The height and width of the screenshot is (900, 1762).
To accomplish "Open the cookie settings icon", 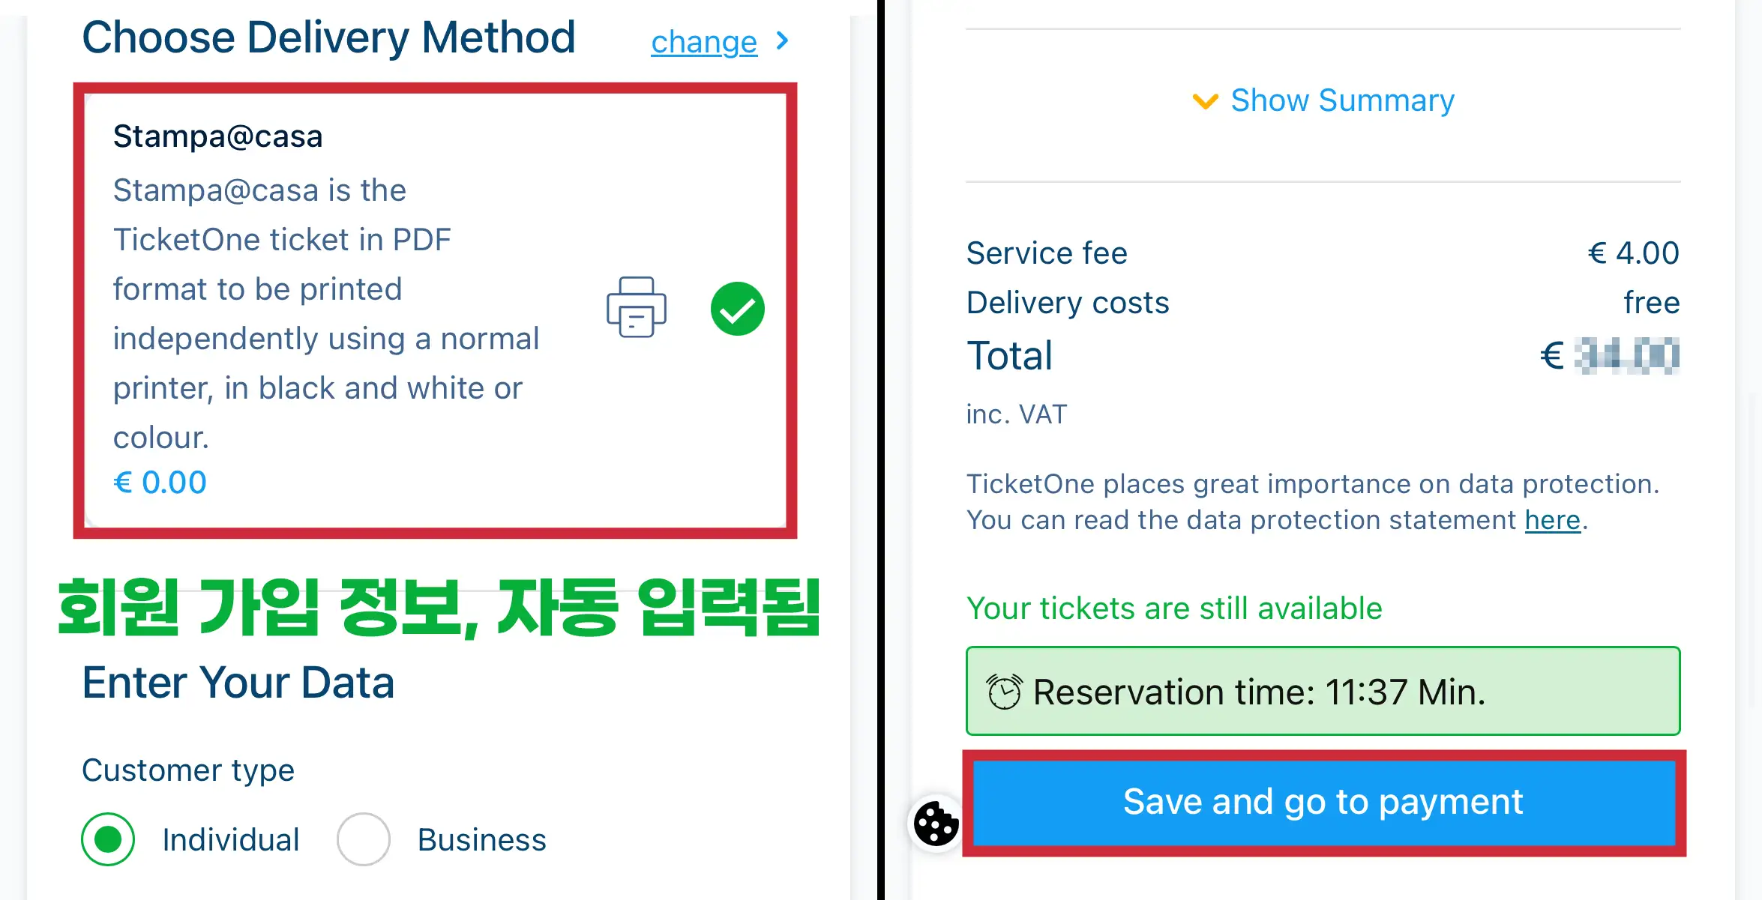I will 936,823.
